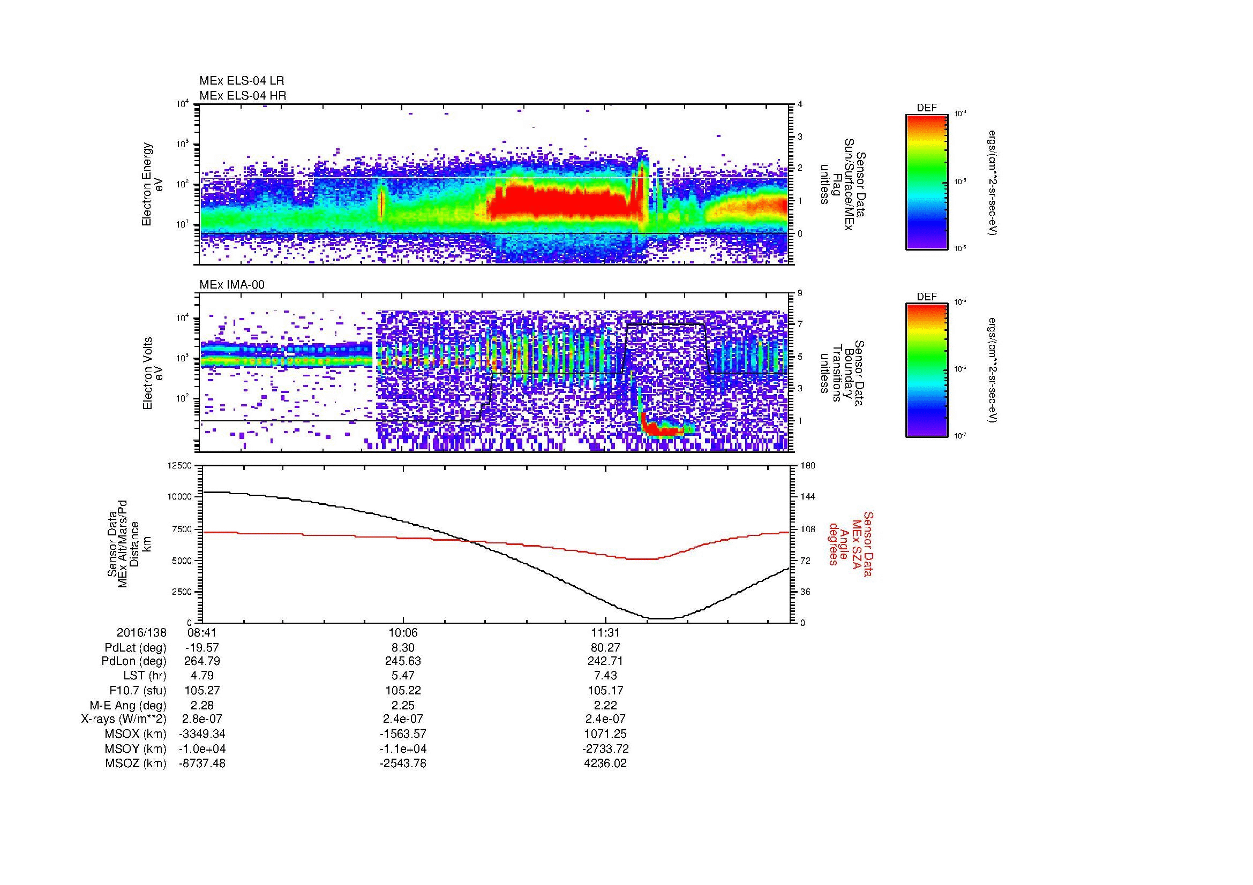Click the PdLat value '8.30'
Viewport: 1253px width, 885px height.
[403, 648]
